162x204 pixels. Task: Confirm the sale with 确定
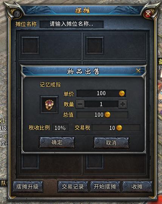coord(57,142)
